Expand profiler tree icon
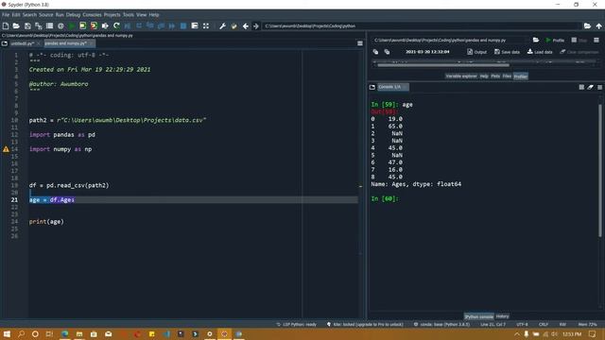Viewport: 605px width, 340px height. pos(387,52)
